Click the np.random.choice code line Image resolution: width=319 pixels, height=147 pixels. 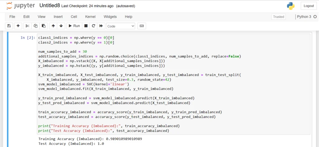pos(140,56)
